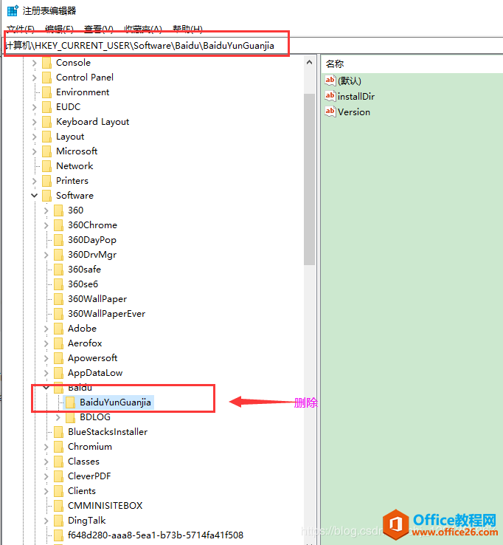
Task: Click the Control Panel folder icon
Action: [47, 78]
